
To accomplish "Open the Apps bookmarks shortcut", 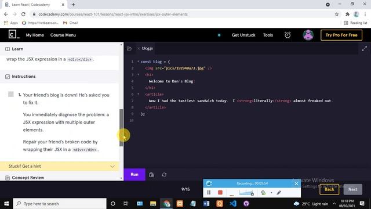I will point(11,23).
